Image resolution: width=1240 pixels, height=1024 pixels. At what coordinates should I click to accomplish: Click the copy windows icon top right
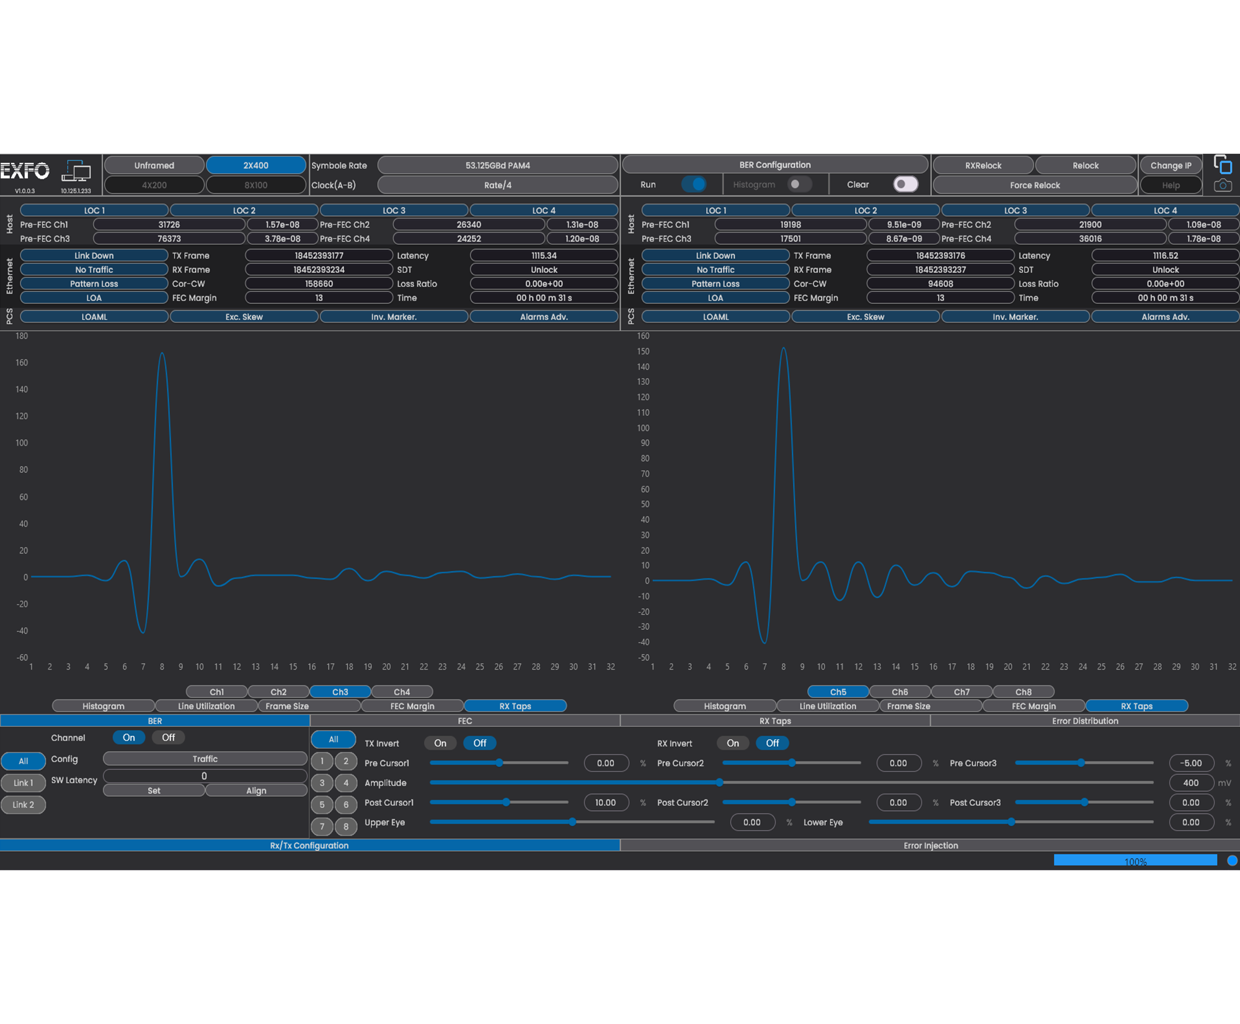point(1222,165)
